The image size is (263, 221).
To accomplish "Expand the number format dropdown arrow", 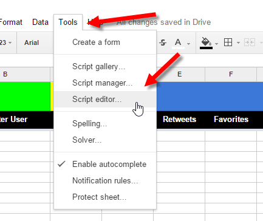I will (x=10, y=42).
